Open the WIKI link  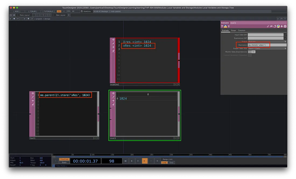coord(17,11)
